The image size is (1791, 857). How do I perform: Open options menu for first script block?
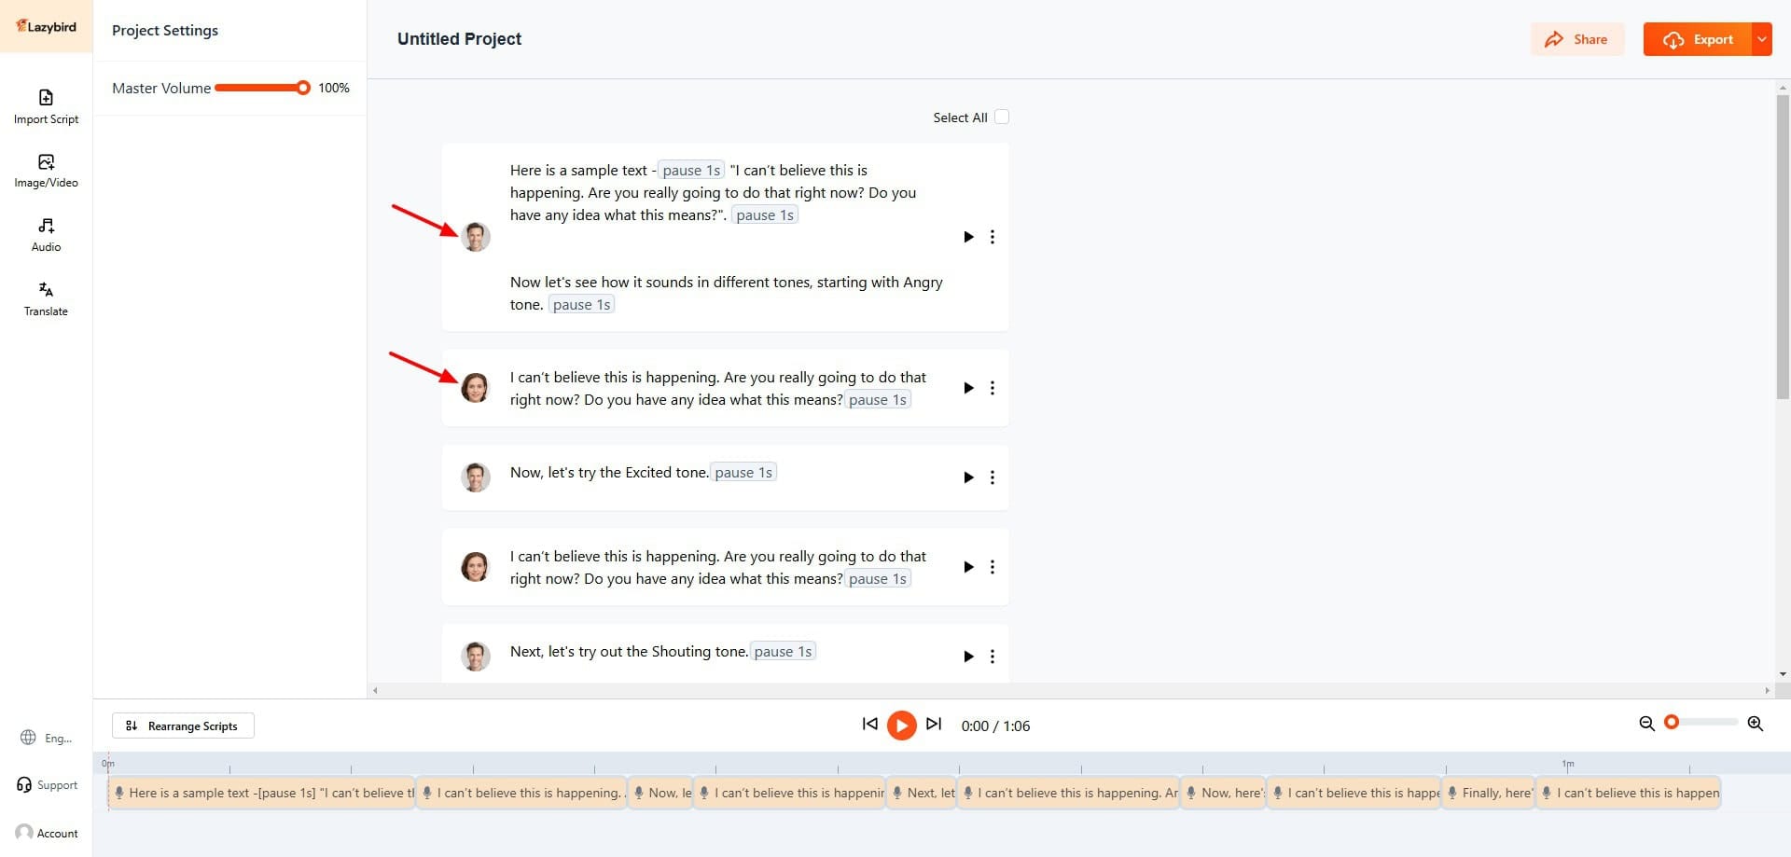point(993,237)
